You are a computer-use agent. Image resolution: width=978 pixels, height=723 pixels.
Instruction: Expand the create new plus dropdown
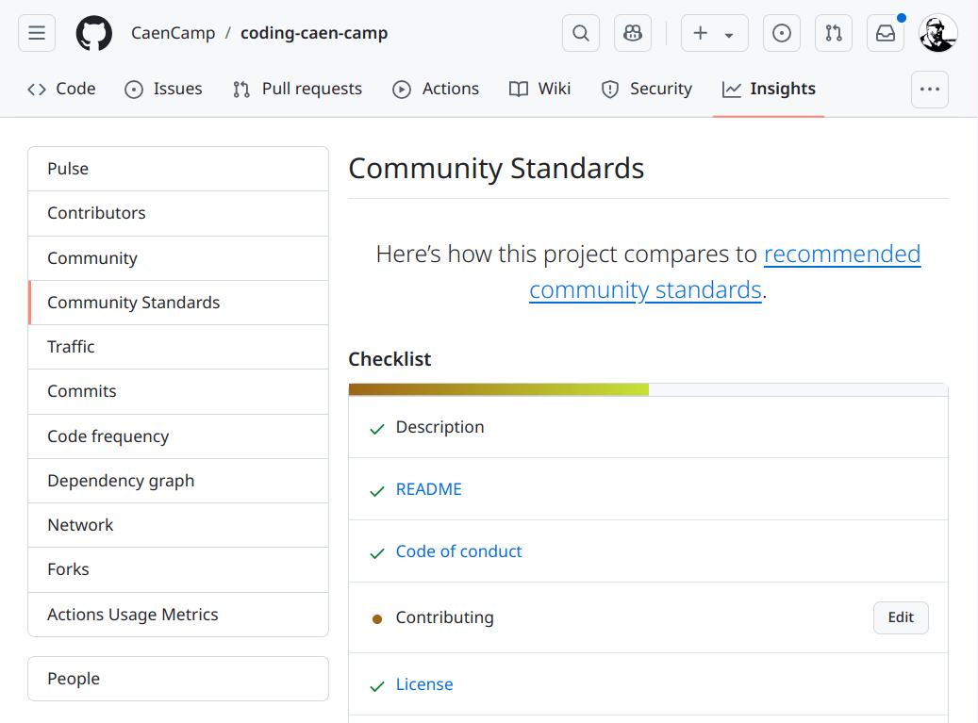pyautogui.click(x=714, y=33)
